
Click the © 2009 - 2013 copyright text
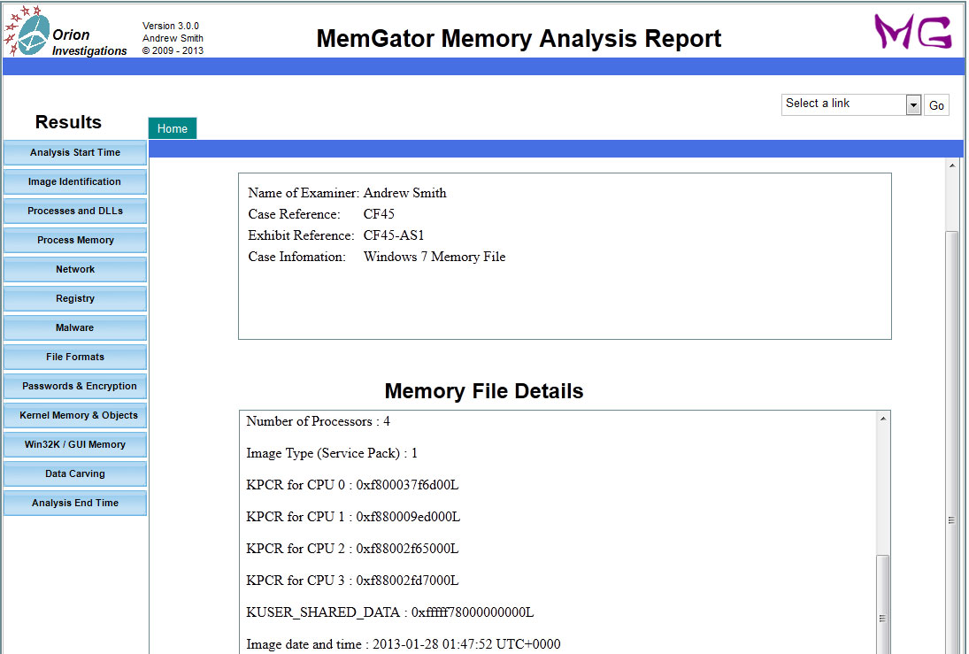(x=173, y=50)
